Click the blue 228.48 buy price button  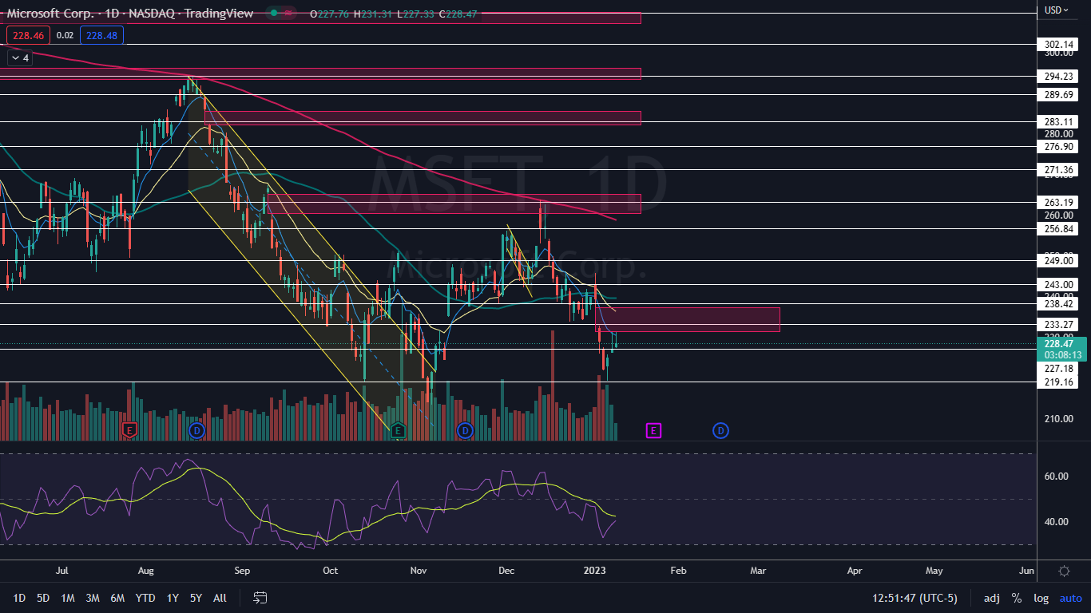point(101,35)
